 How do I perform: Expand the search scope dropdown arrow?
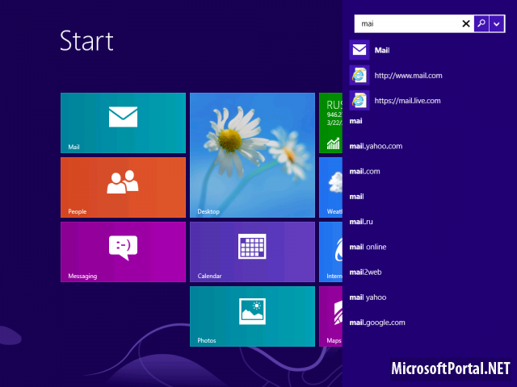pos(497,23)
